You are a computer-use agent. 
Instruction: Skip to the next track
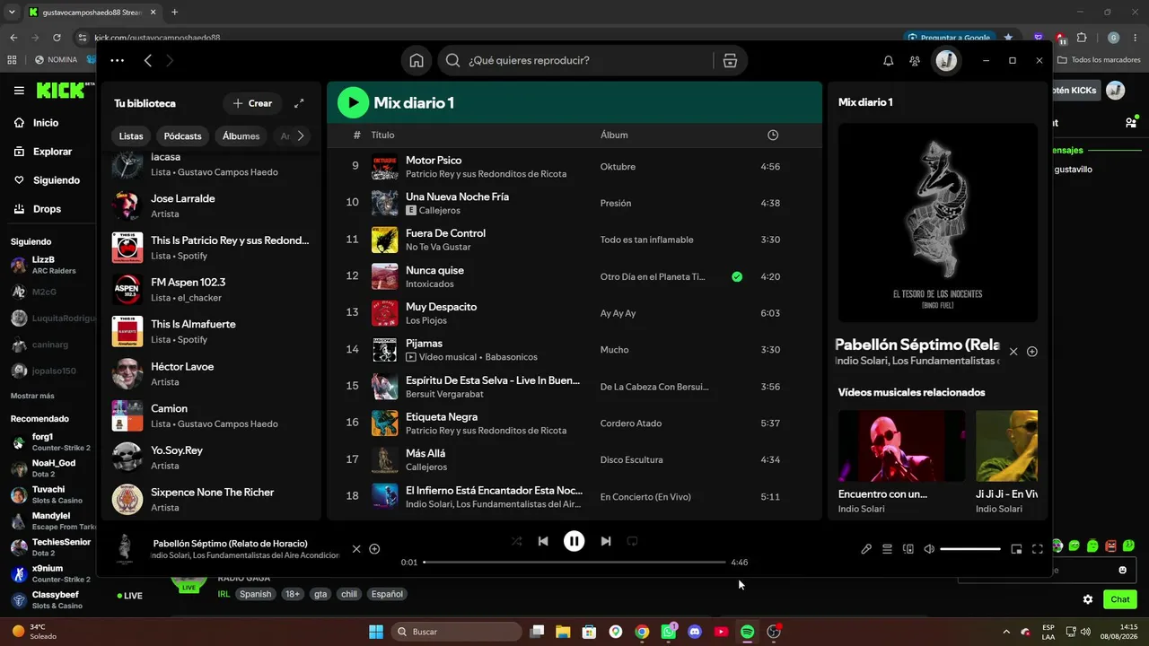point(606,541)
